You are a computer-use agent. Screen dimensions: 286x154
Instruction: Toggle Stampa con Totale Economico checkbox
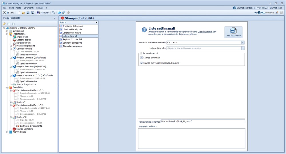point(142,63)
